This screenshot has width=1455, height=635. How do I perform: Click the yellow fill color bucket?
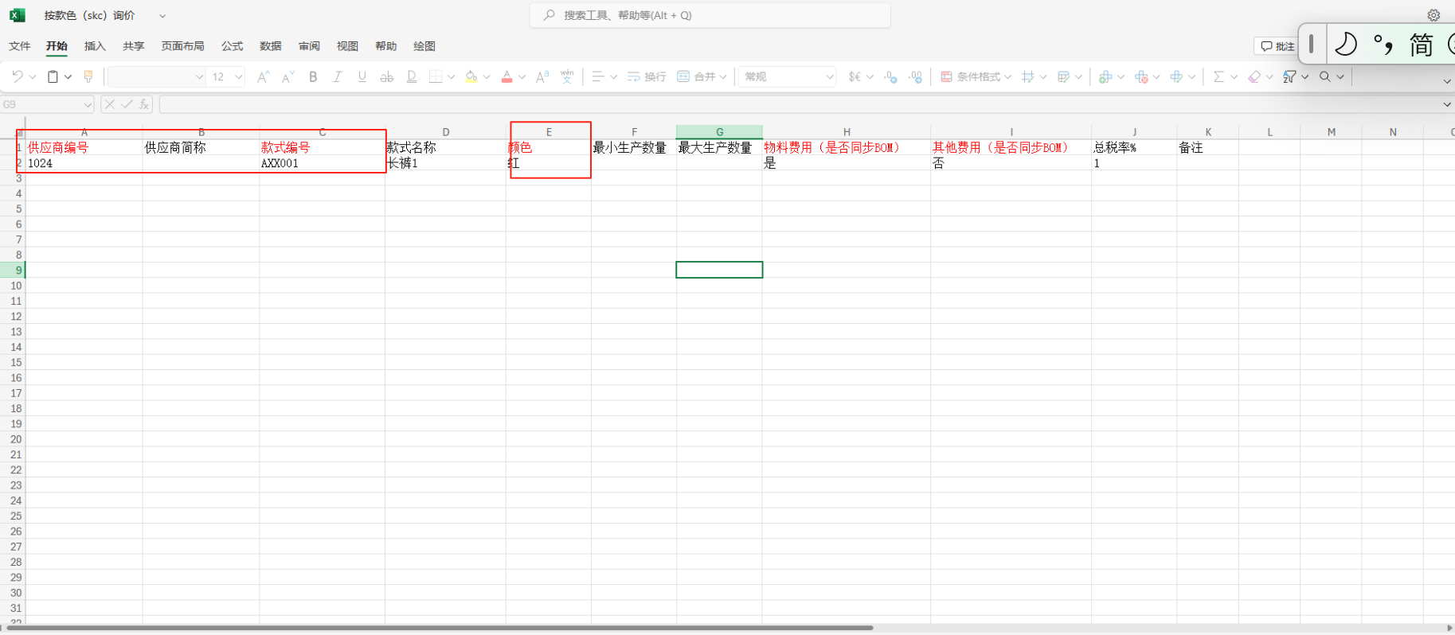(471, 76)
